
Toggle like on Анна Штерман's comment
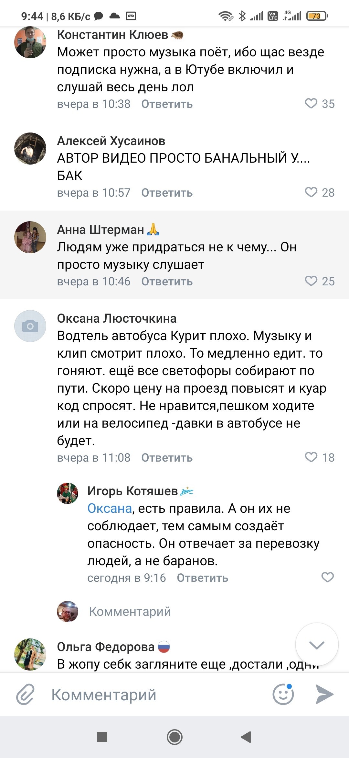tap(311, 281)
